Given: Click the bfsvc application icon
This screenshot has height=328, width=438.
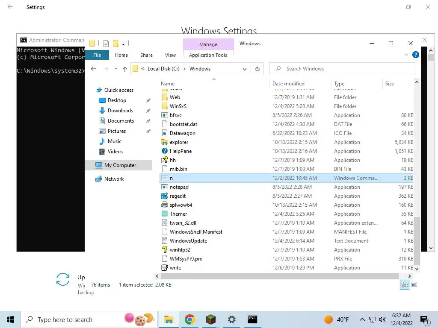Looking at the screenshot, I should [165, 115].
